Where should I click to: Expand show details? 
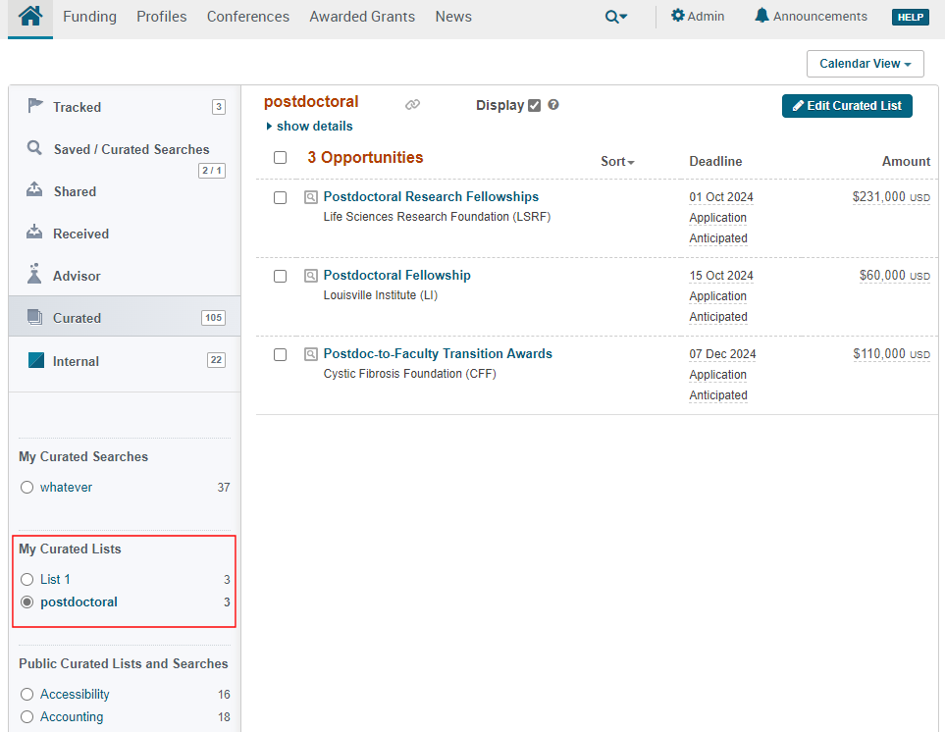coord(309,127)
